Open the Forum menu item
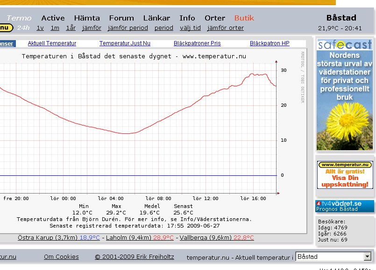 [121, 18]
